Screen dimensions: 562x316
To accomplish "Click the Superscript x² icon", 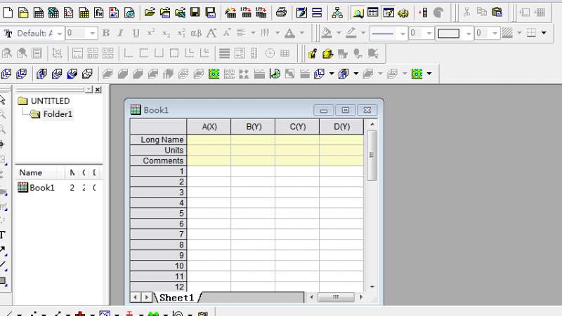I will 151,33.
